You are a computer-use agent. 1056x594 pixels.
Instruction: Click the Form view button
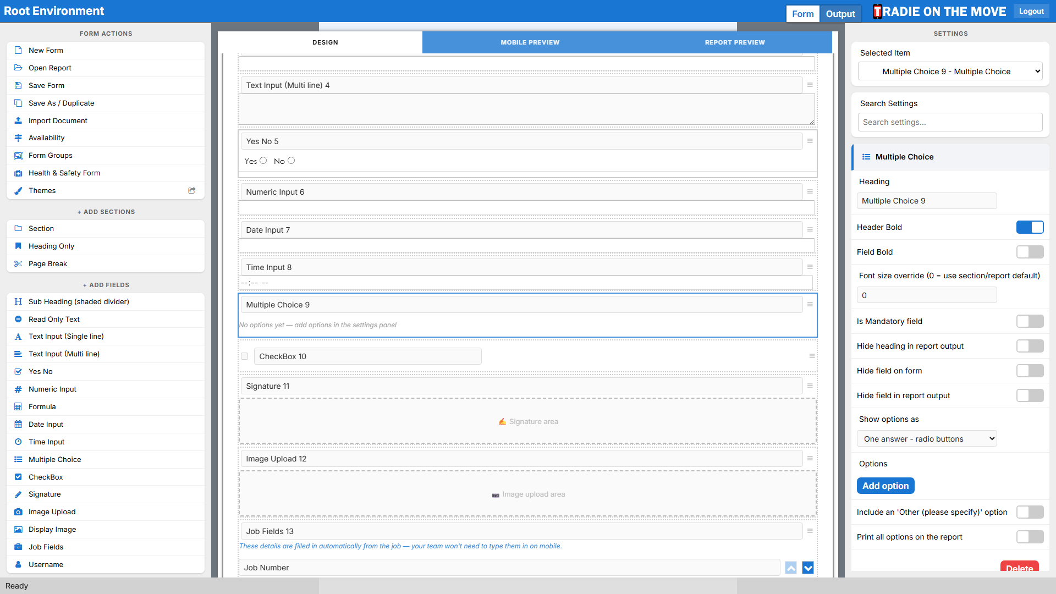[x=802, y=14]
